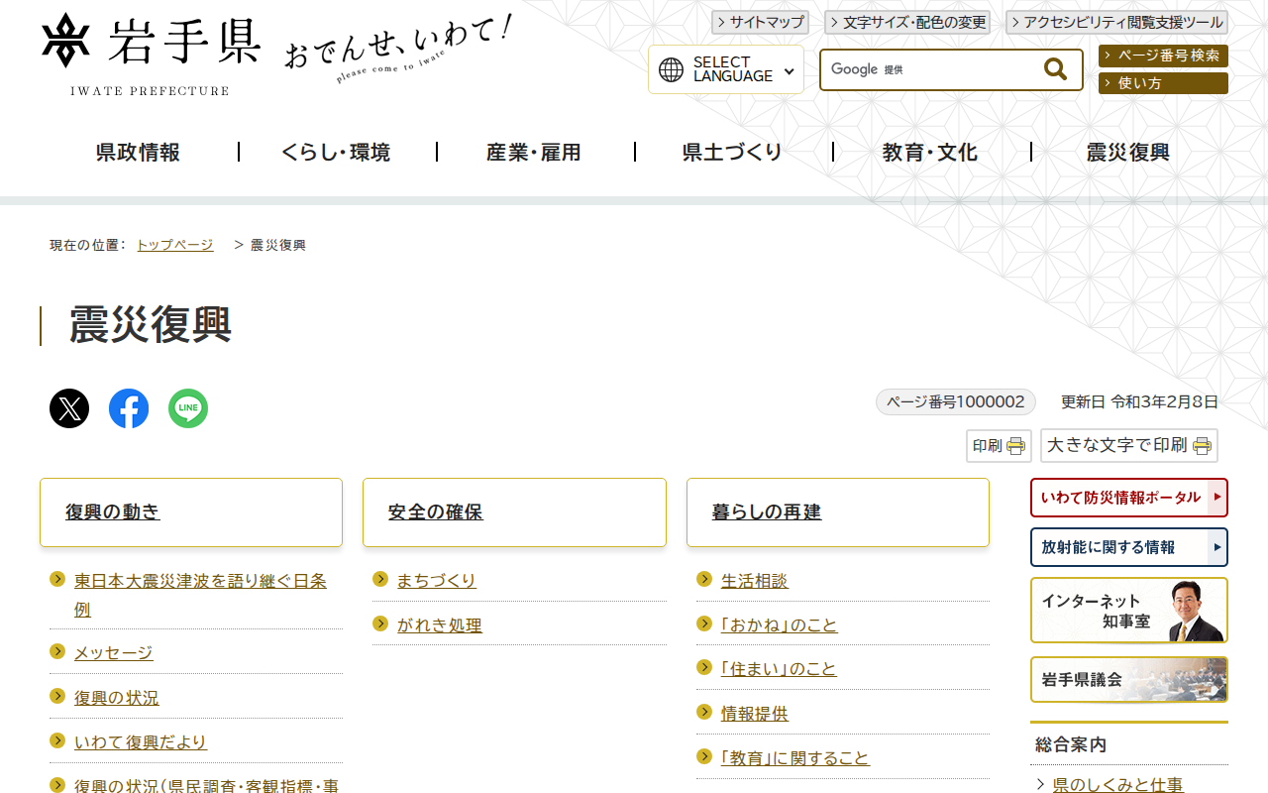Click the Iwate Prefecture logo
This screenshot has width=1268, height=793.
[152, 55]
